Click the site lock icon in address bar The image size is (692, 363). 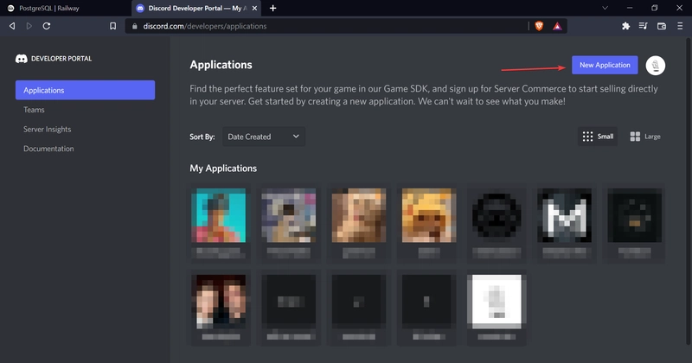pos(135,26)
